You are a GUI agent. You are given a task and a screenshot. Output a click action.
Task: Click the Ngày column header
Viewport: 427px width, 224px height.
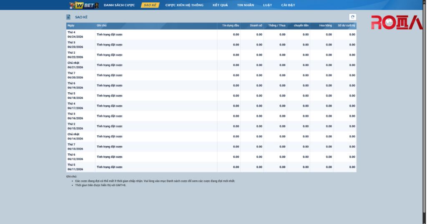[x=80, y=25]
